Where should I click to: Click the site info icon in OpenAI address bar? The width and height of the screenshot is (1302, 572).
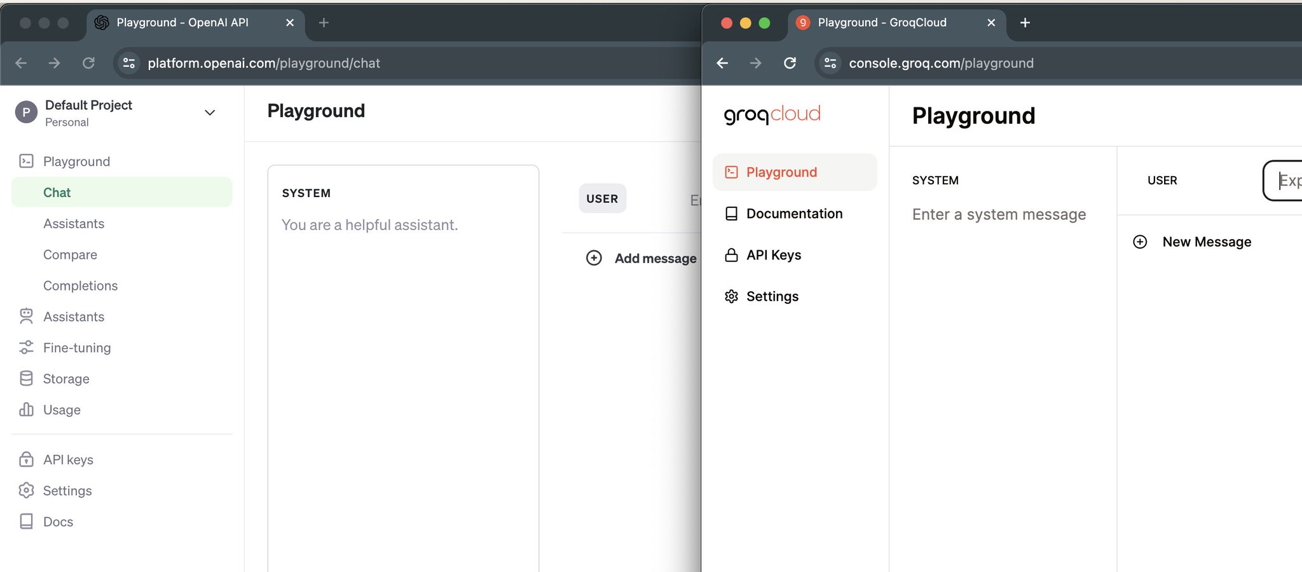click(x=129, y=63)
